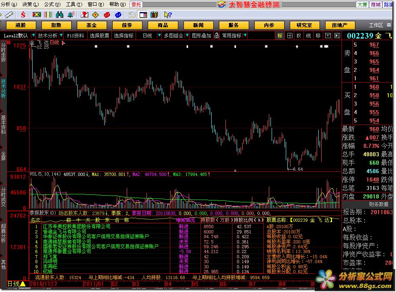The image size is (396, 292).
Task: Open the 工具(T) menu
Action: tap(74, 4)
